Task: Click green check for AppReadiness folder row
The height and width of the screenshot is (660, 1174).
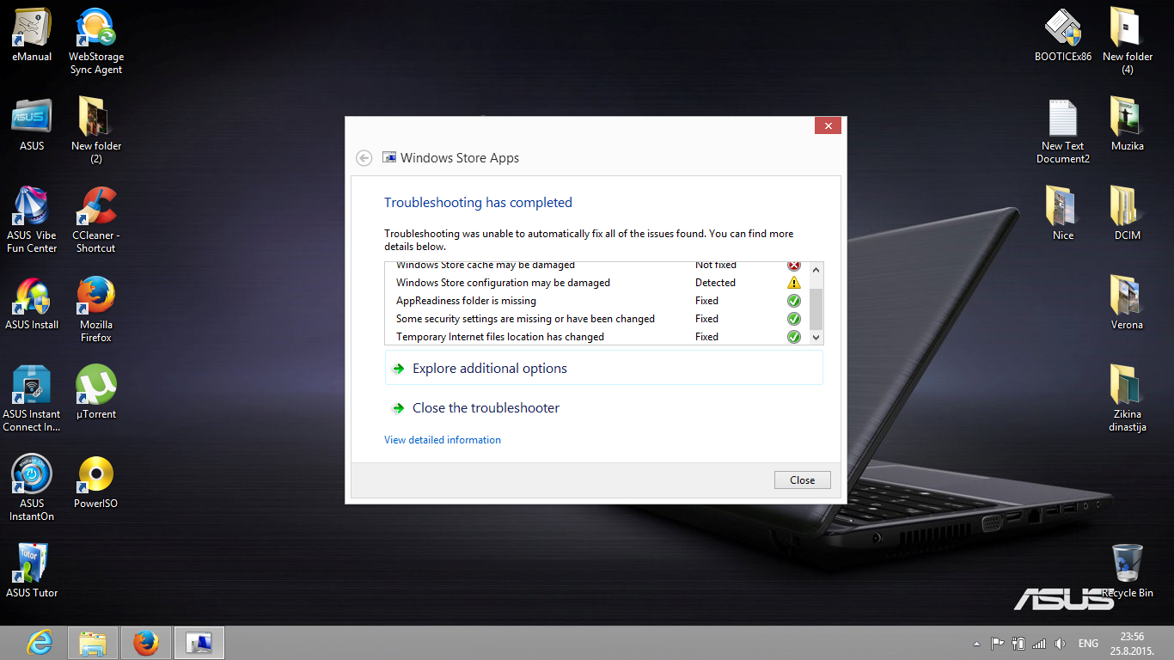Action: [x=794, y=301]
